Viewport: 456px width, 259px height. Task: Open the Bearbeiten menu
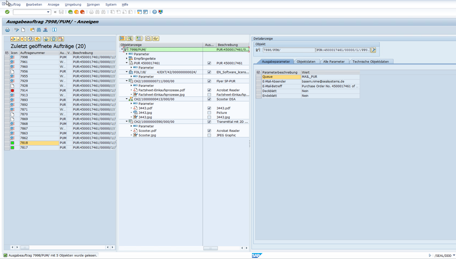click(34, 5)
